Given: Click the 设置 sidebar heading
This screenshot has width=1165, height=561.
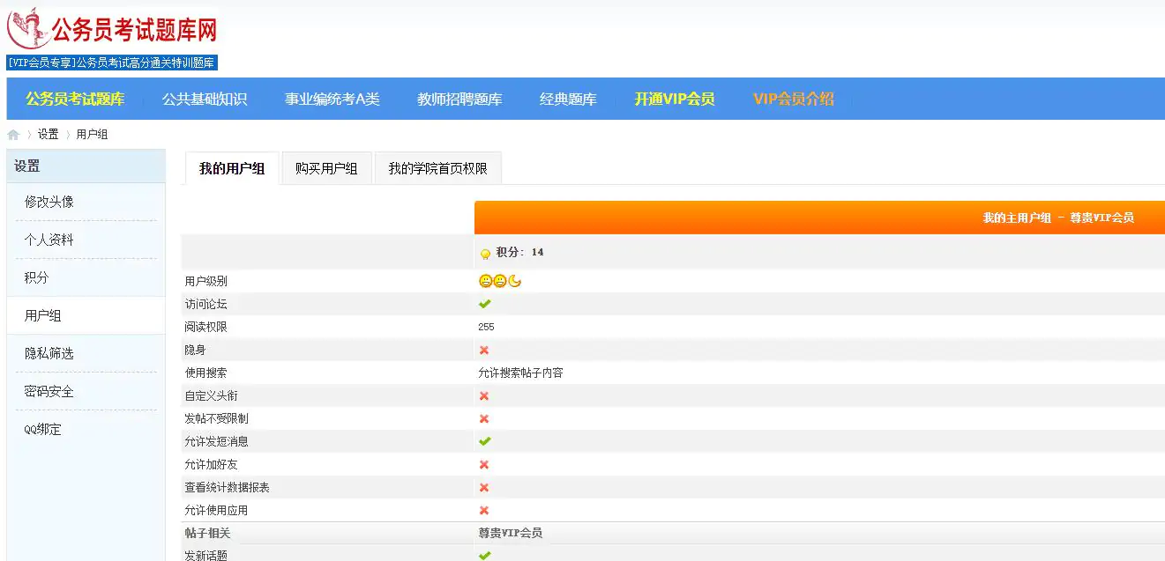Looking at the screenshot, I should pyautogui.click(x=27, y=166).
